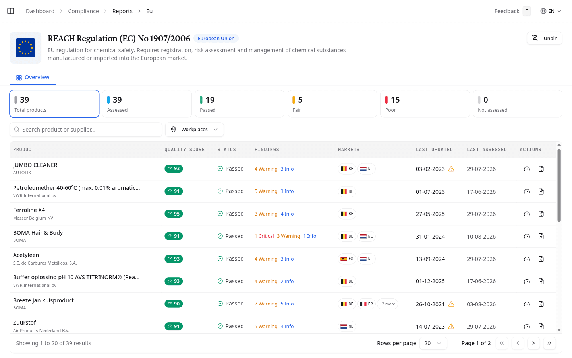Image resolution: width=572 pixels, height=358 pixels.
Task: Click 4 Info finding for Ferroline X4
Action: (x=287, y=214)
